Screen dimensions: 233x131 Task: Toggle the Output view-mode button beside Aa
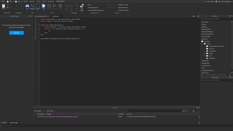coord(186,111)
